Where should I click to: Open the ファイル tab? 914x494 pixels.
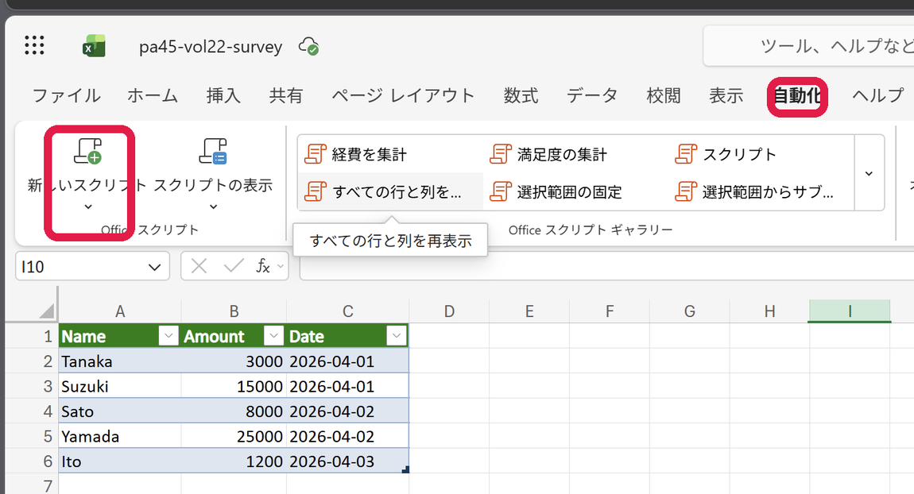(67, 95)
